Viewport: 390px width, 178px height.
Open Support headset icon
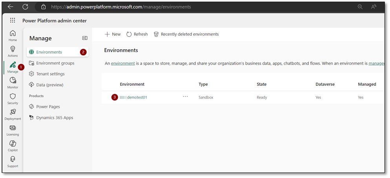tap(13, 161)
